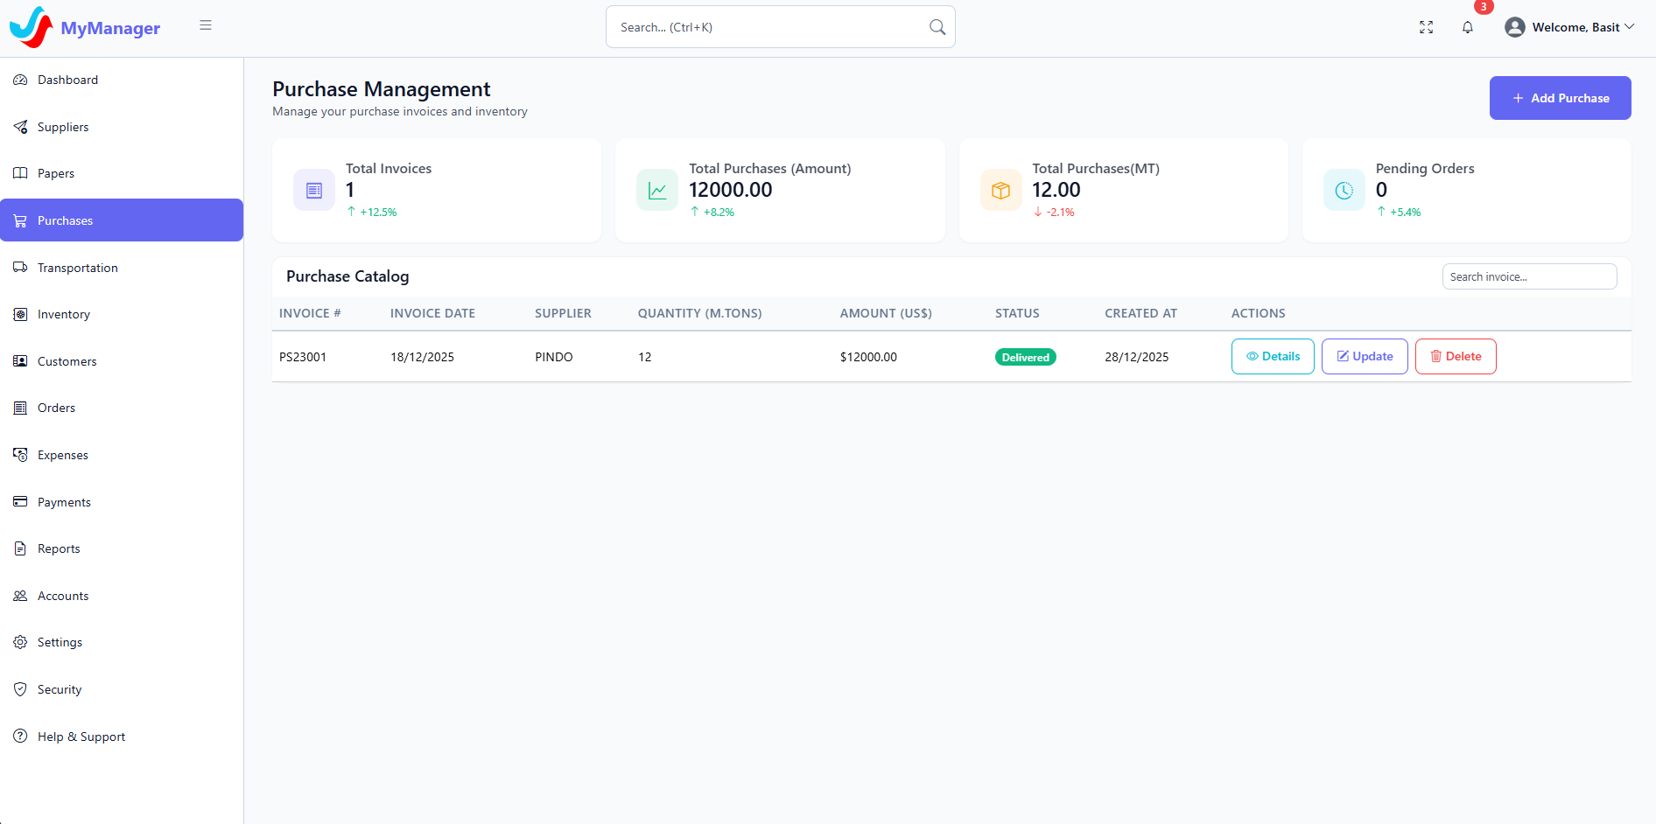Go to Inventory in sidebar
This screenshot has height=824, width=1656.
[x=63, y=314]
